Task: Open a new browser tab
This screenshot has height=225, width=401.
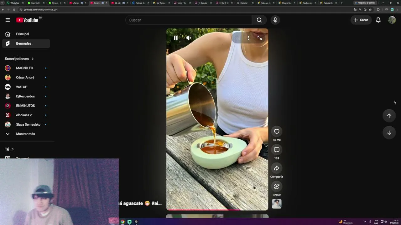Action: coord(341,3)
